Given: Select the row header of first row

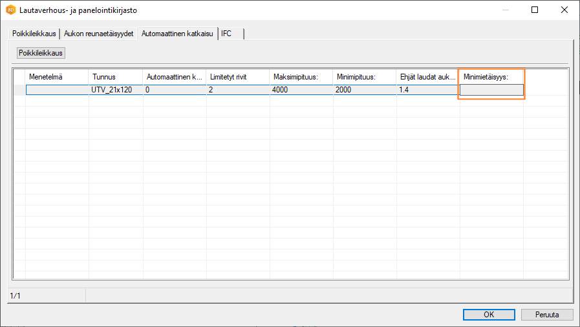Looking at the screenshot, I should (19, 90).
